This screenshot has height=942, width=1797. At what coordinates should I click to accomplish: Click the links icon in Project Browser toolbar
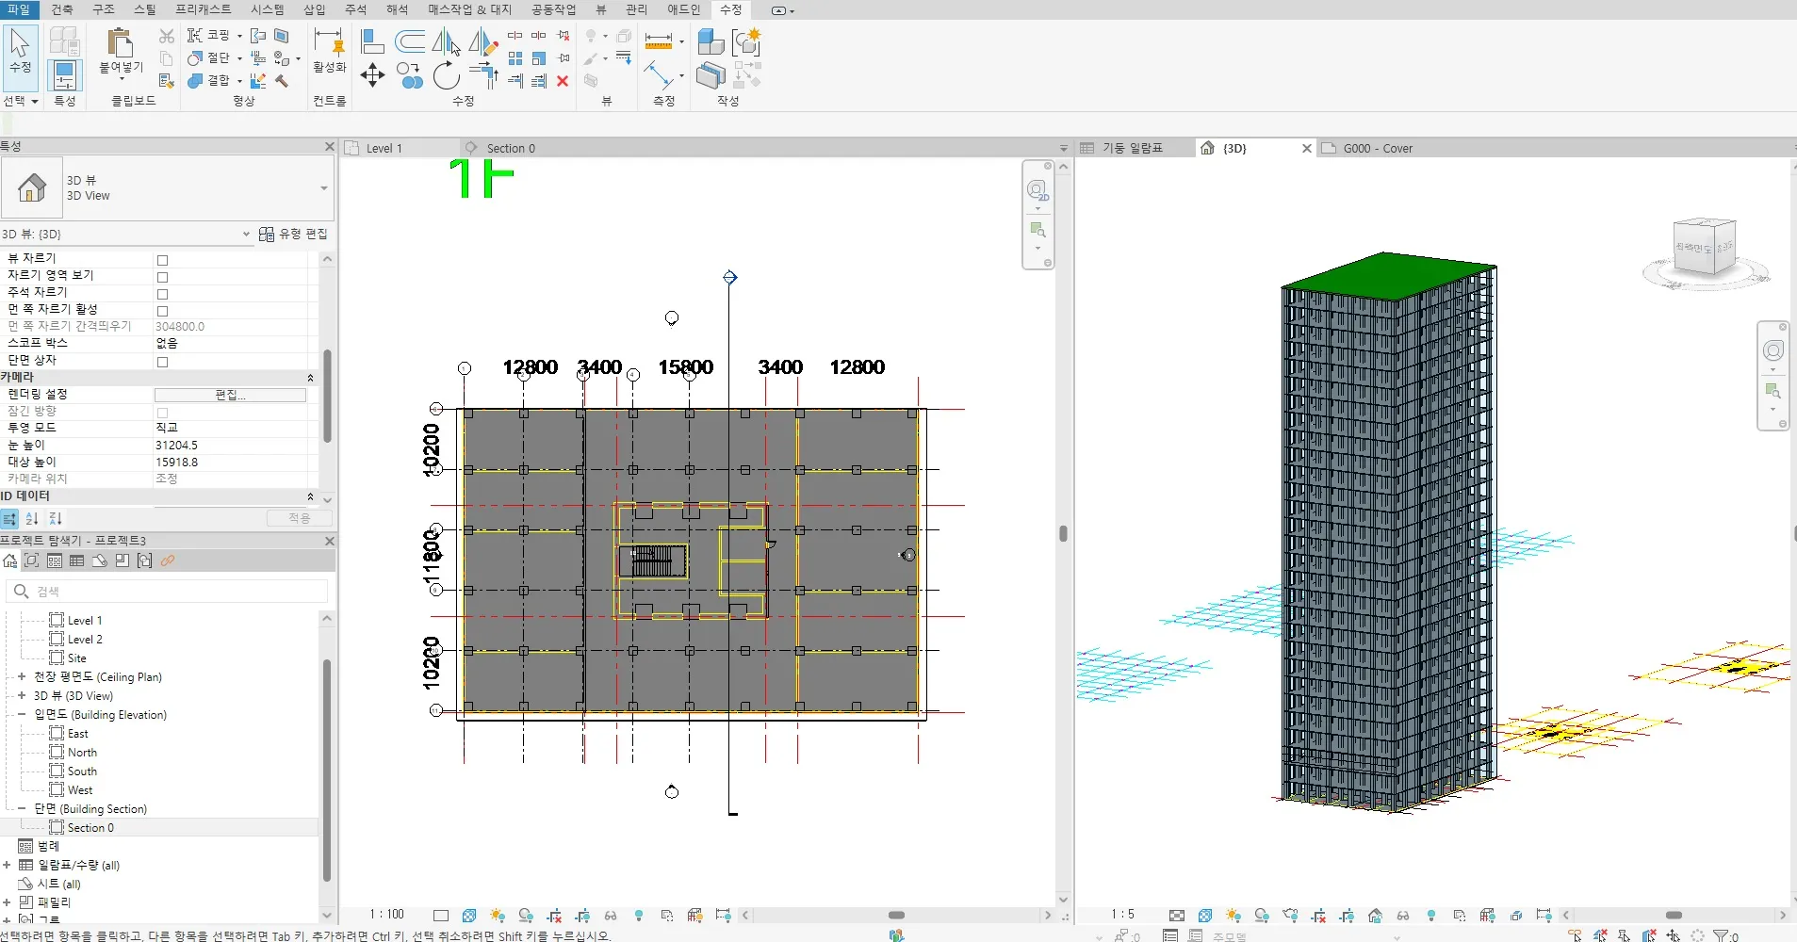(x=168, y=560)
